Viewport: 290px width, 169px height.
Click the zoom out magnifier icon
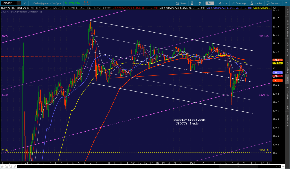tap(10, 167)
